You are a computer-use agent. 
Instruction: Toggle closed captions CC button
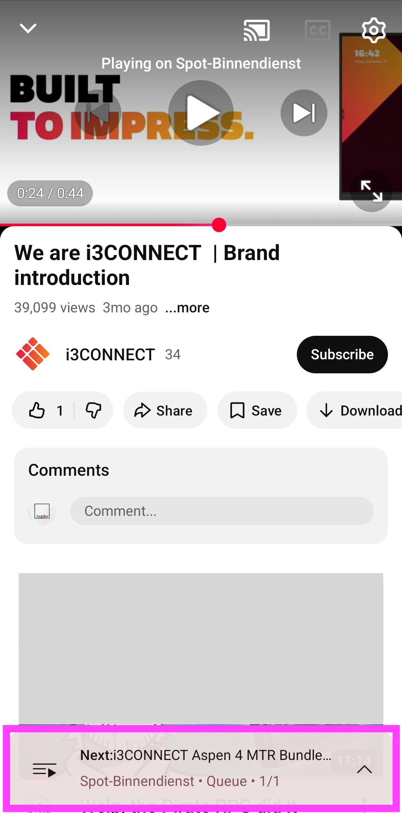pyautogui.click(x=317, y=30)
